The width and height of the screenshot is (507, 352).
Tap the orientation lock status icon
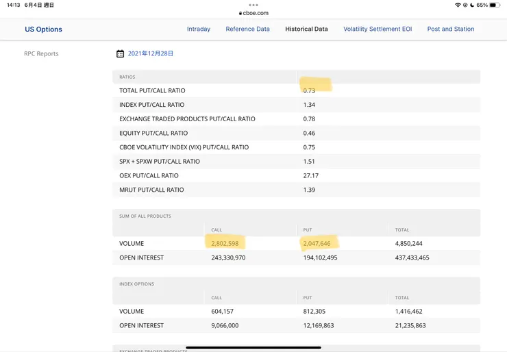(465, 5)
